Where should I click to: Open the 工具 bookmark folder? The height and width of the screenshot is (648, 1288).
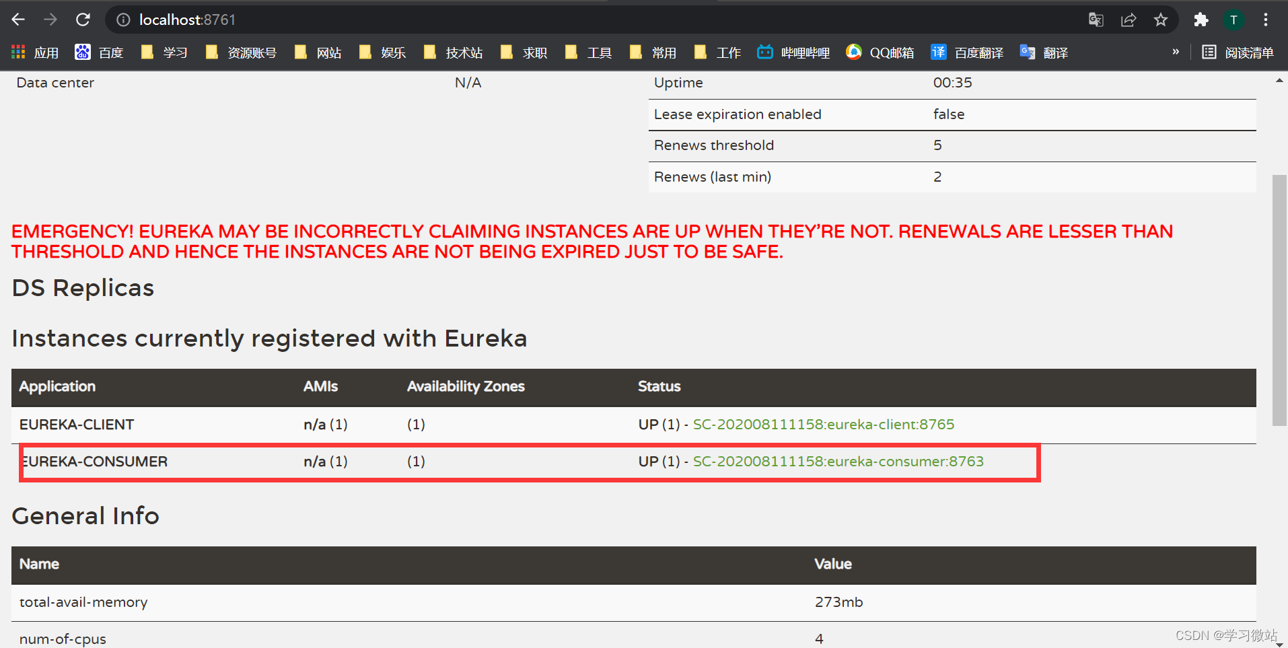[588, 52]
